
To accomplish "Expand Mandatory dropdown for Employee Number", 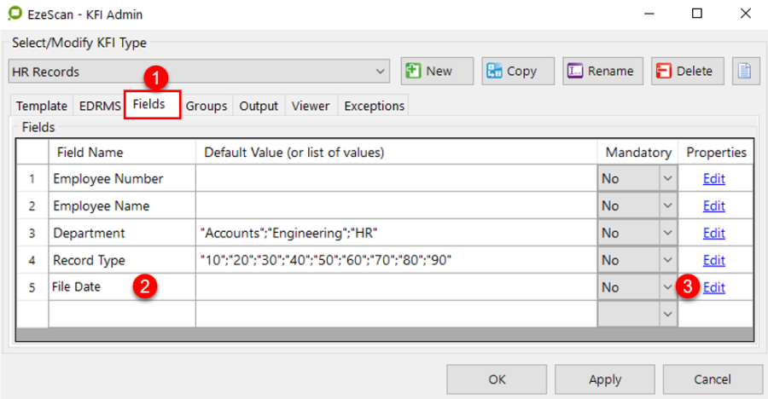I will pyautogui.click(x=666, y=179).
